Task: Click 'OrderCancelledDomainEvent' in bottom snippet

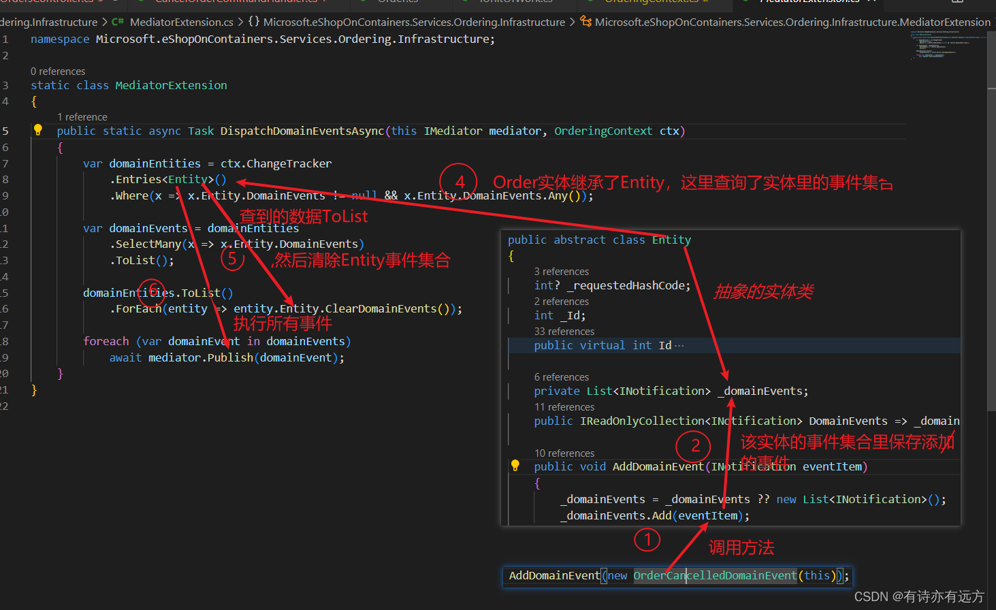Action: (715, 575)
